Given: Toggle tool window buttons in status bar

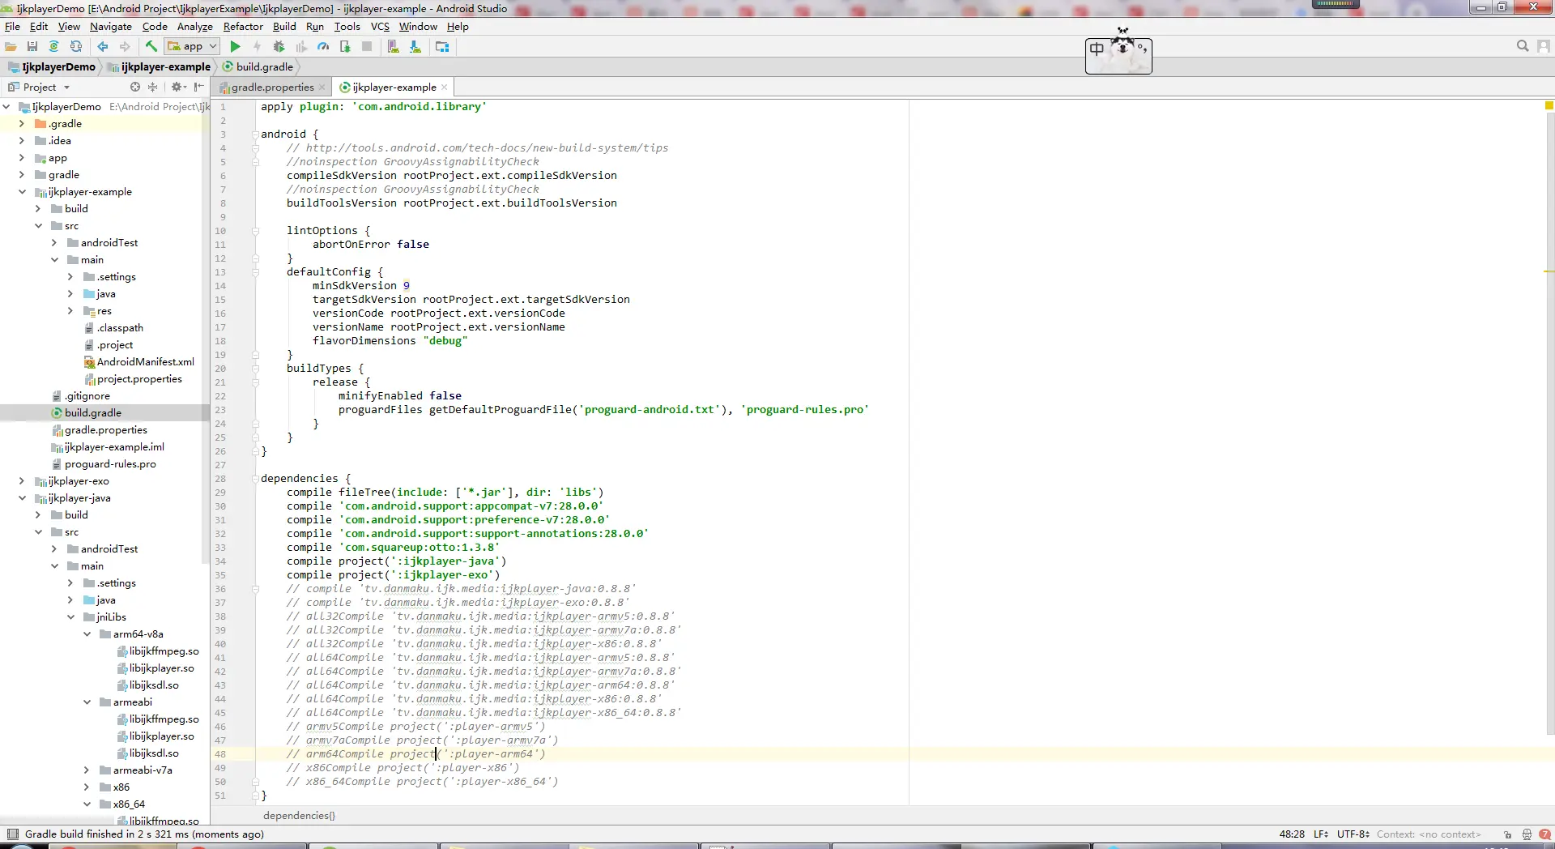Looking at the screenshot, I should (12, 834).
